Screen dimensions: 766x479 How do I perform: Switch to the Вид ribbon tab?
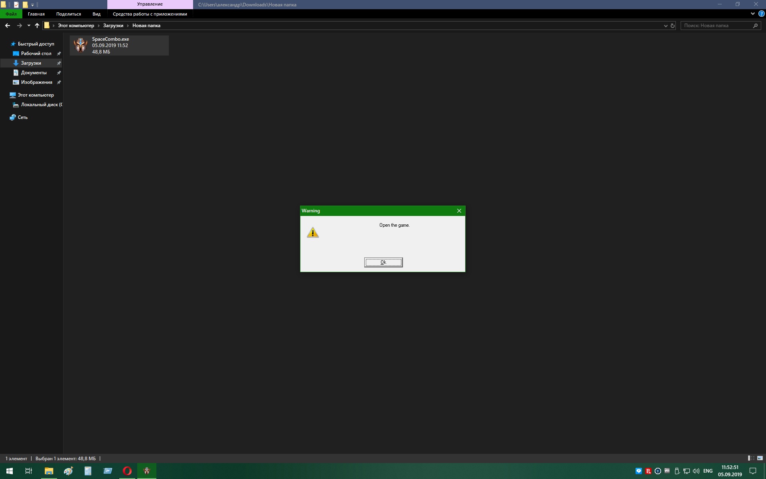point(96,14)
